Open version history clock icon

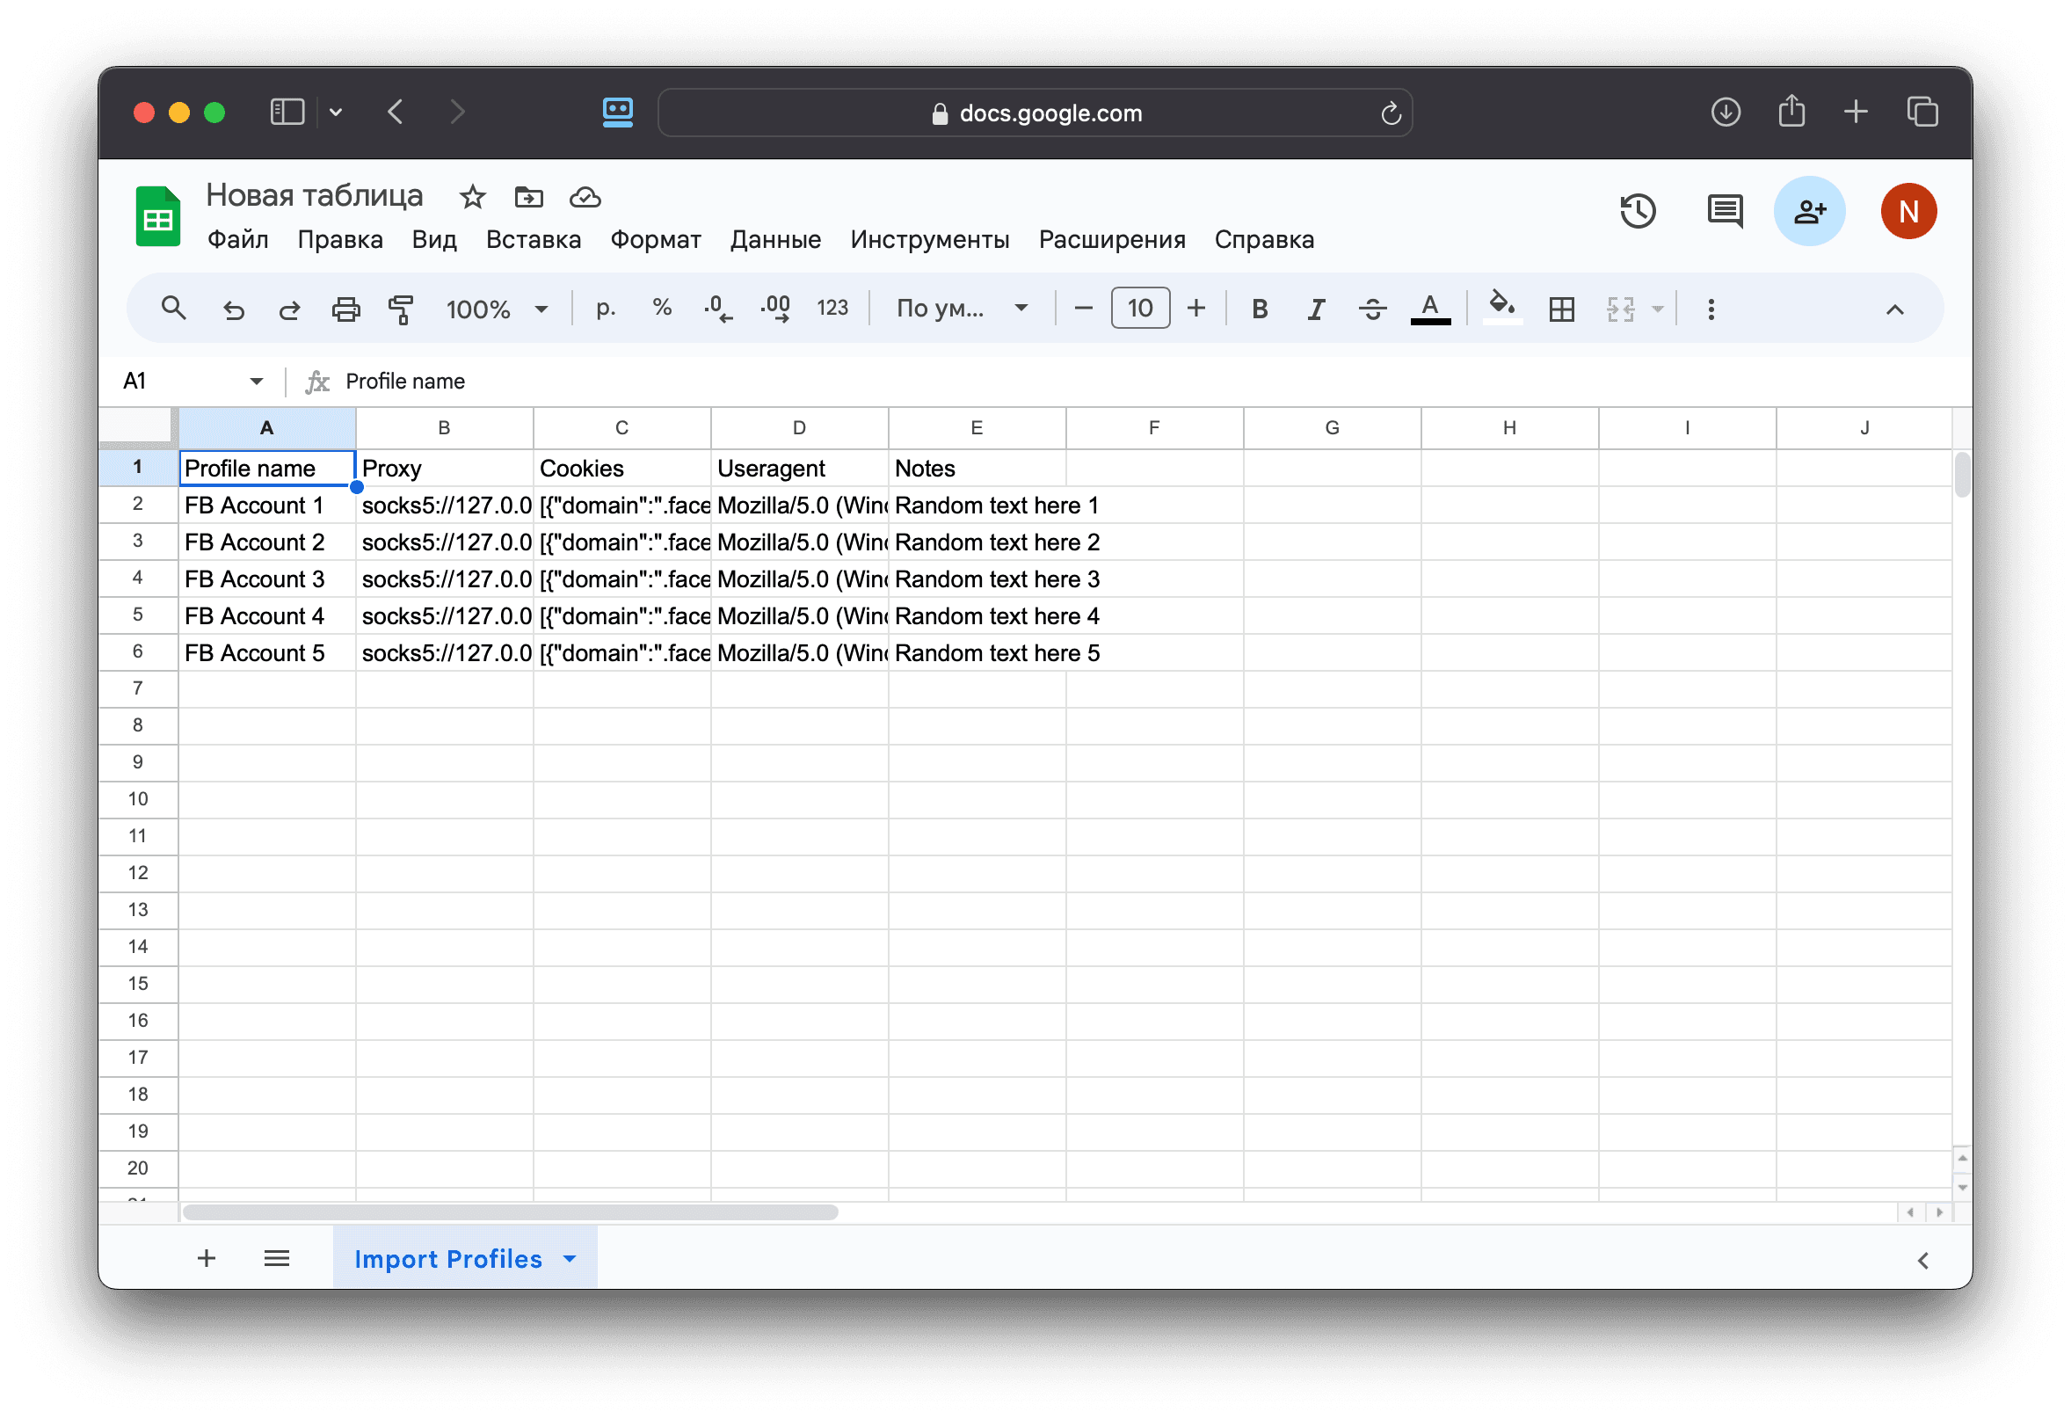point(1638,211)
